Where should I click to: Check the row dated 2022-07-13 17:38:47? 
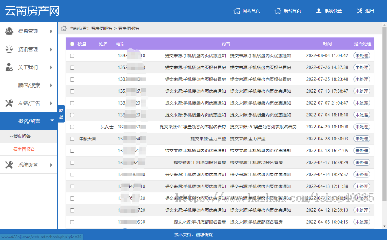pyautogui.click(x=72, y=91)
